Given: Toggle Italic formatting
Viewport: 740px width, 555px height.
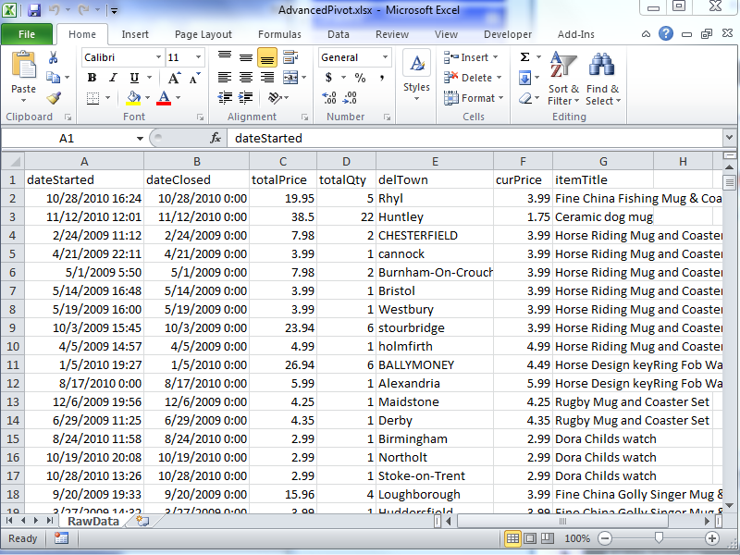Looking at the screenshot, I should tap(113, 78).
